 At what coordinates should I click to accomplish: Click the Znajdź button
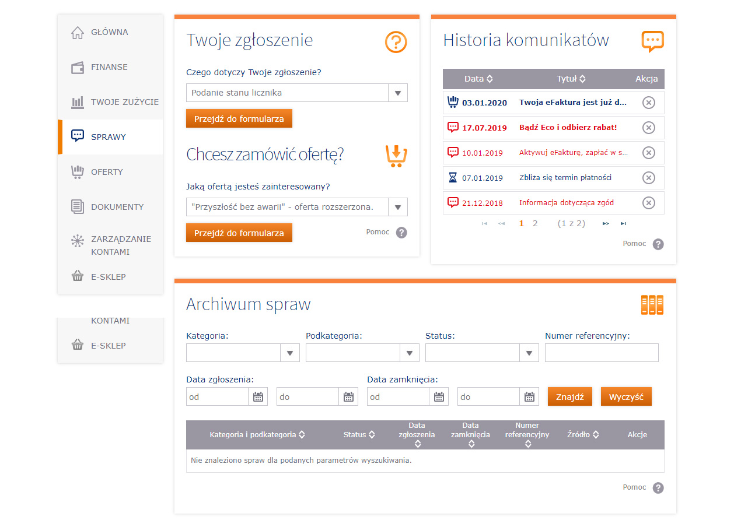[569, 396]
